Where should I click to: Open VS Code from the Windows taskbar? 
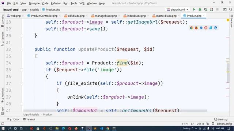pos(102,128)
